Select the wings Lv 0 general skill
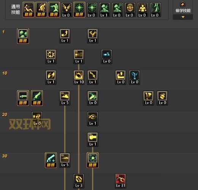The height and width of the screenshot is (190, 198). point(67,10)
